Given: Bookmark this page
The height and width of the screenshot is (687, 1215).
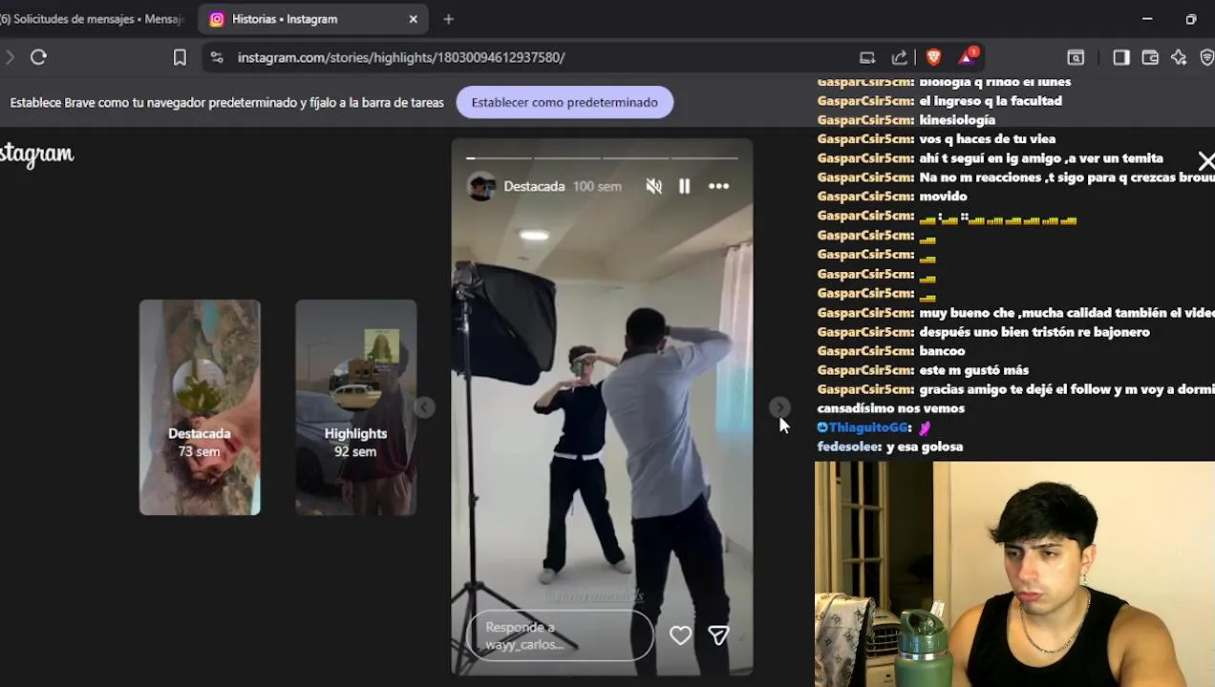Looking at the screenshot, I should [180, 57].
